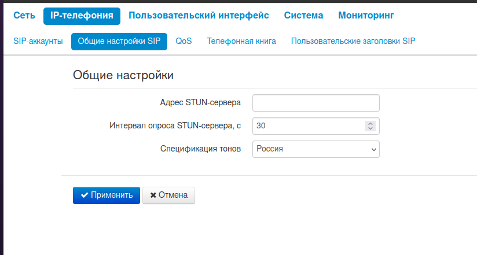Focus the STUN polling interval number field
Image resolution: width=477 pixels, height=255 pixels.
pyautogui.click(x=308, y=125)
